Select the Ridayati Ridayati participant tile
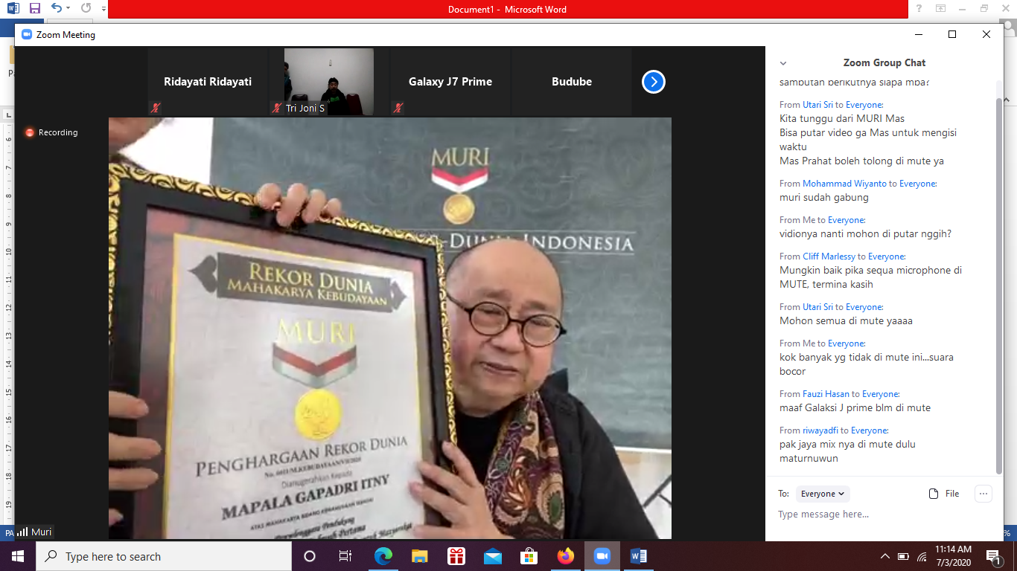 (208, 82)
